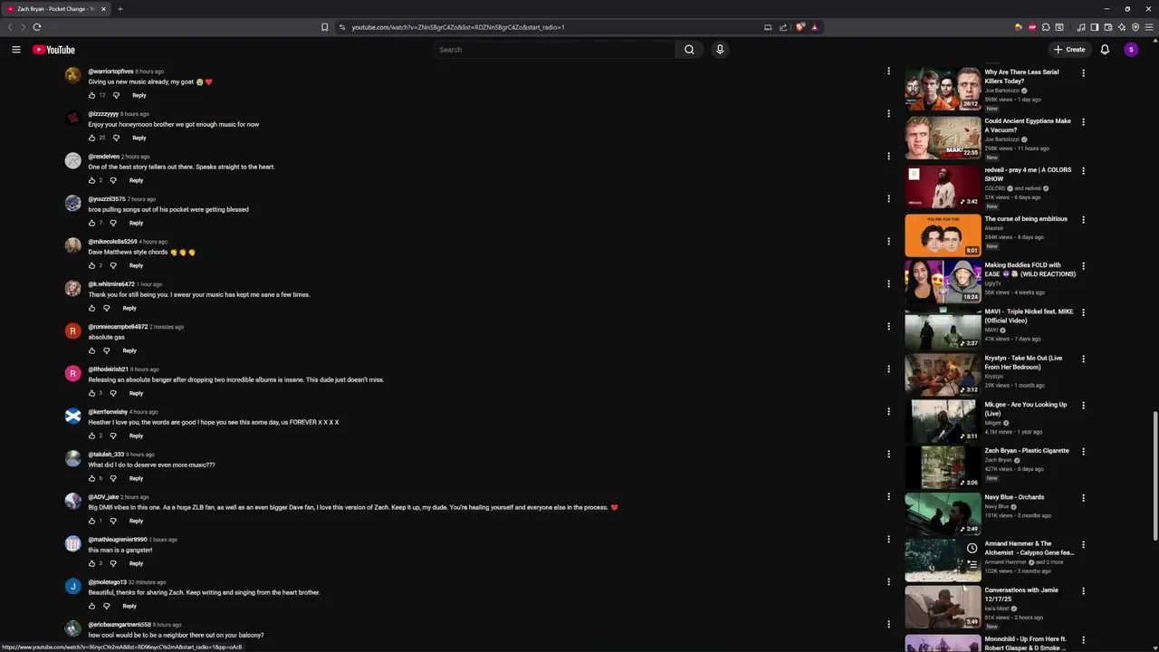Like the 'Dave Matthews style chords' comment
This screenshot has height=652, width=1159.
click(x=91, y=265)
